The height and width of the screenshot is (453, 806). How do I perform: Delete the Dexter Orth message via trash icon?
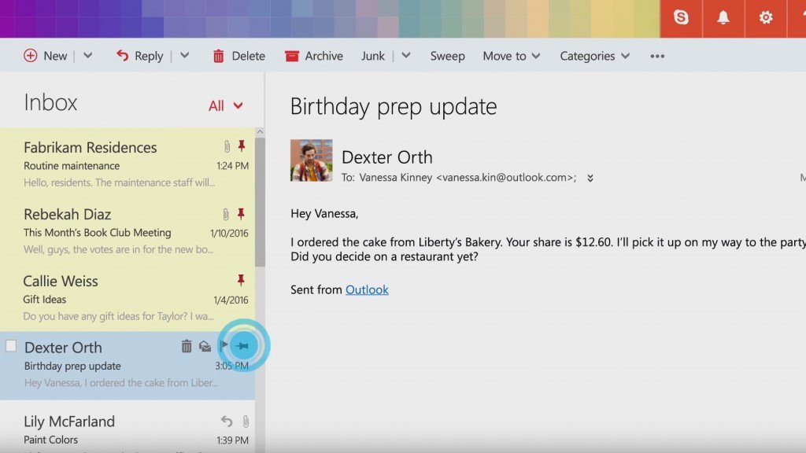click(x=187, y=346)
